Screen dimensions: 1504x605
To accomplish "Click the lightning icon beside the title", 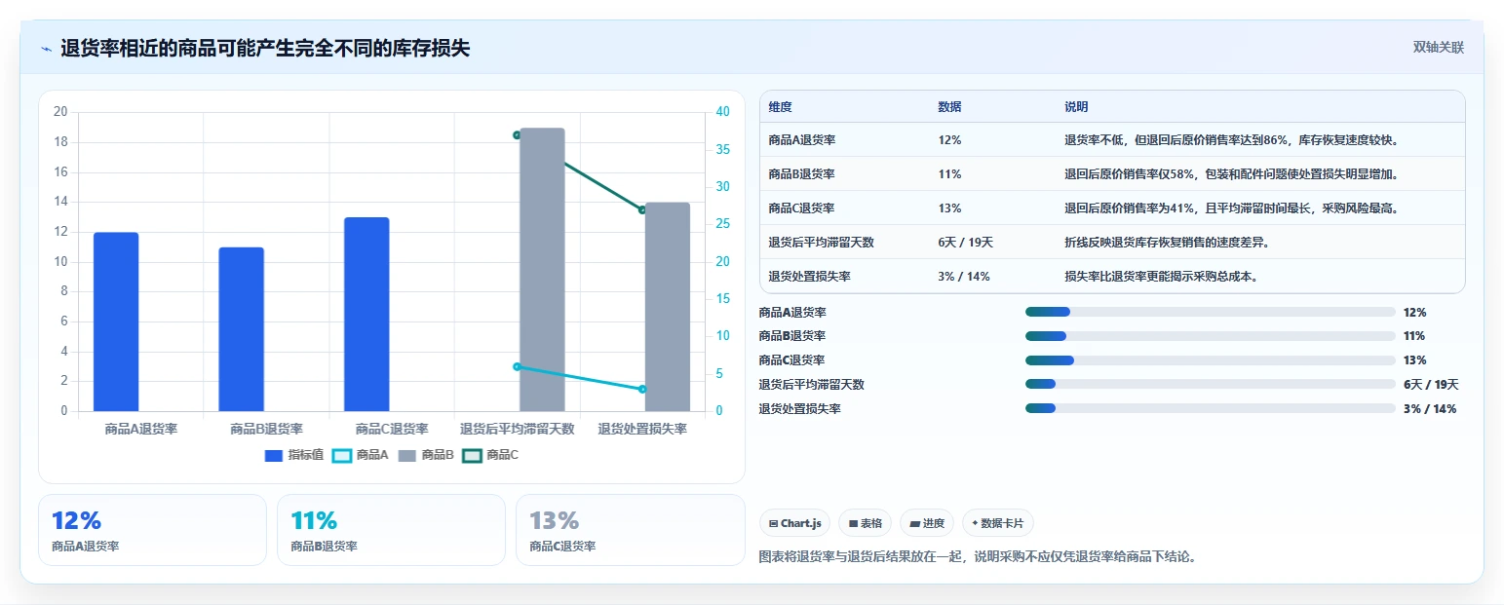I will click(x=46, y=49).
